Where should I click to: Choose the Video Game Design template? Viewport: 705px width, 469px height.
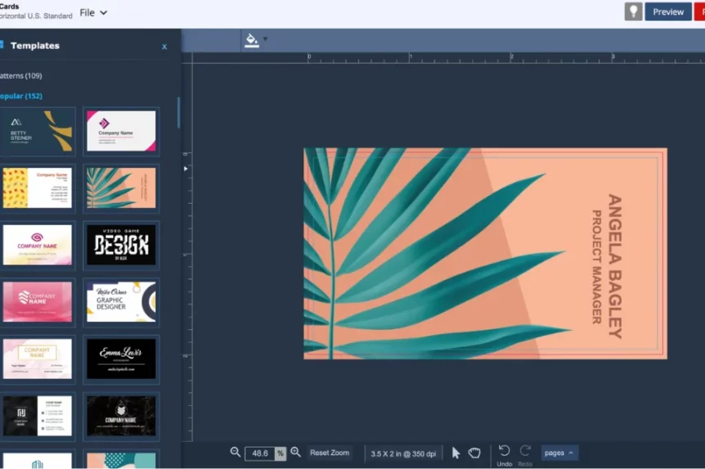point(121,245)
